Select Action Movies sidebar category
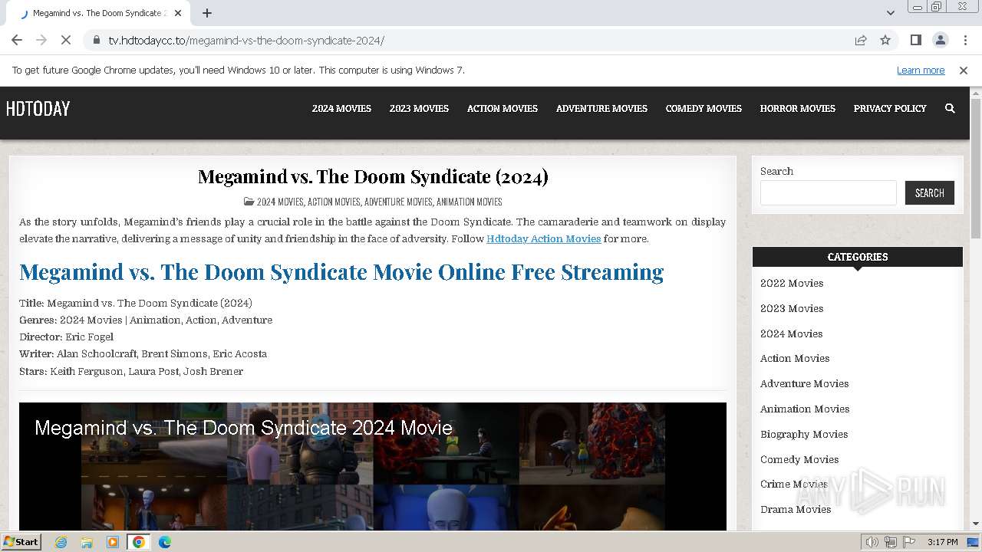The width and height of the screenshot is (982, 552). (x=795, y=358)
